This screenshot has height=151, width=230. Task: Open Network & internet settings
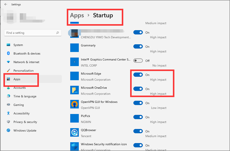[26, 62]
